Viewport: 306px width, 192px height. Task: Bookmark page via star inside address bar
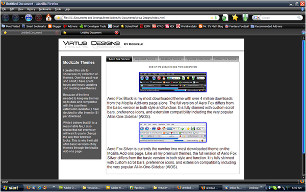[212, 17]
